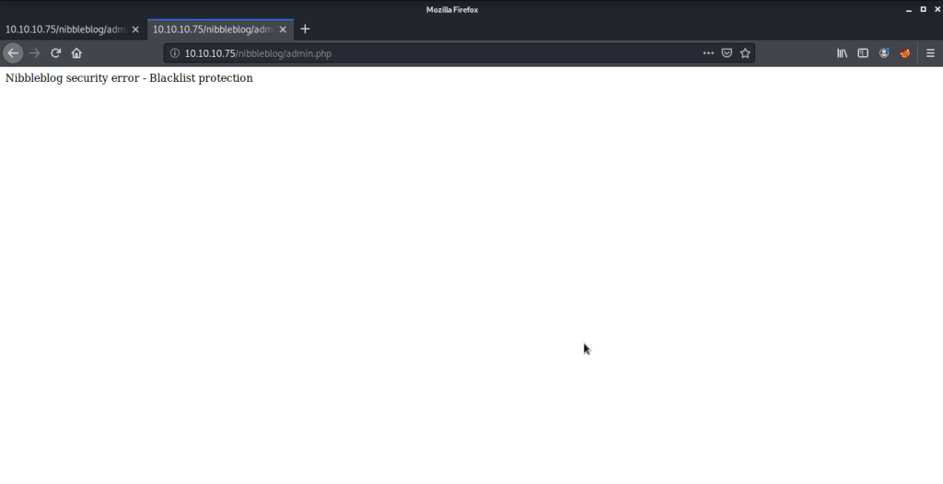Bookmark this page with the star

[x=745, y=53]
